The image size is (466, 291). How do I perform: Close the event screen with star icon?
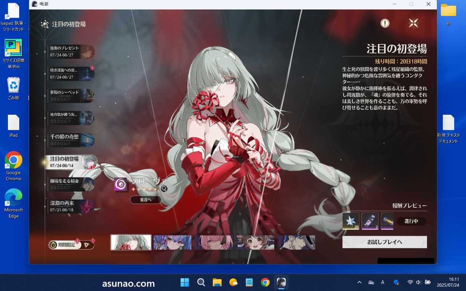(413, 23)
